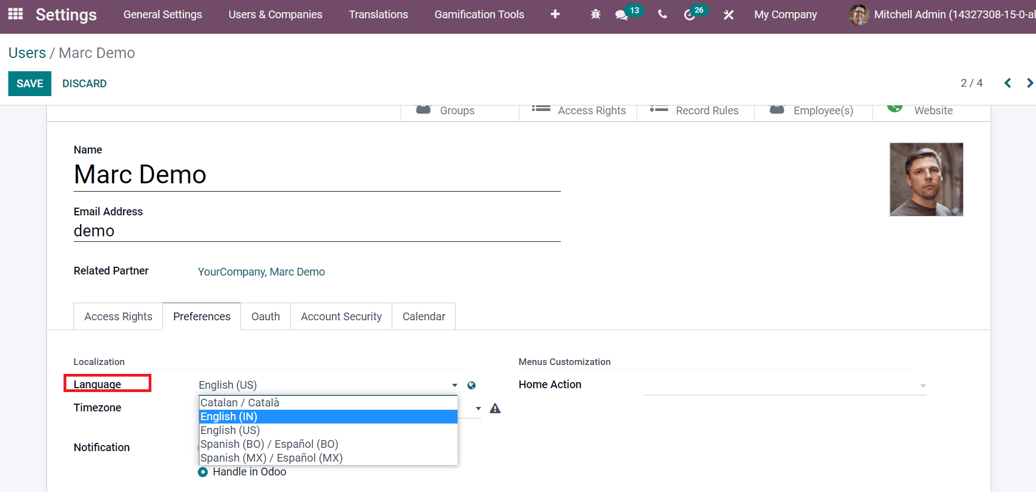Viewport: 1036px width, 492px height.
Task: Click Settings app title
Action: [66, 15]
